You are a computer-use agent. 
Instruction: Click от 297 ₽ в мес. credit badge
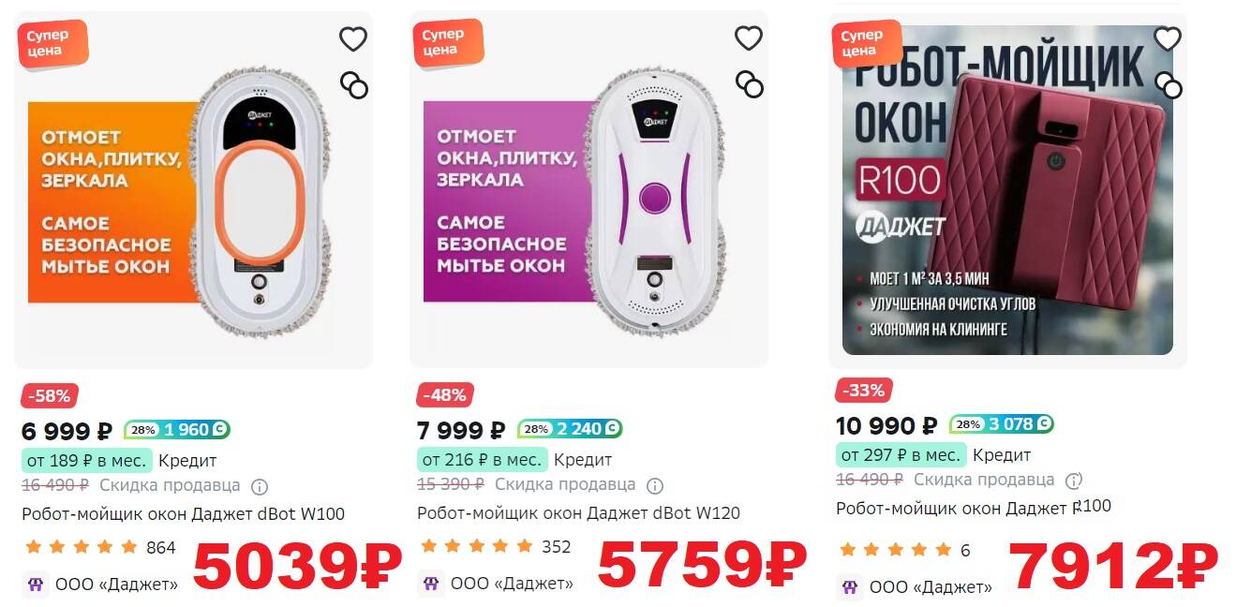[901, 455]
